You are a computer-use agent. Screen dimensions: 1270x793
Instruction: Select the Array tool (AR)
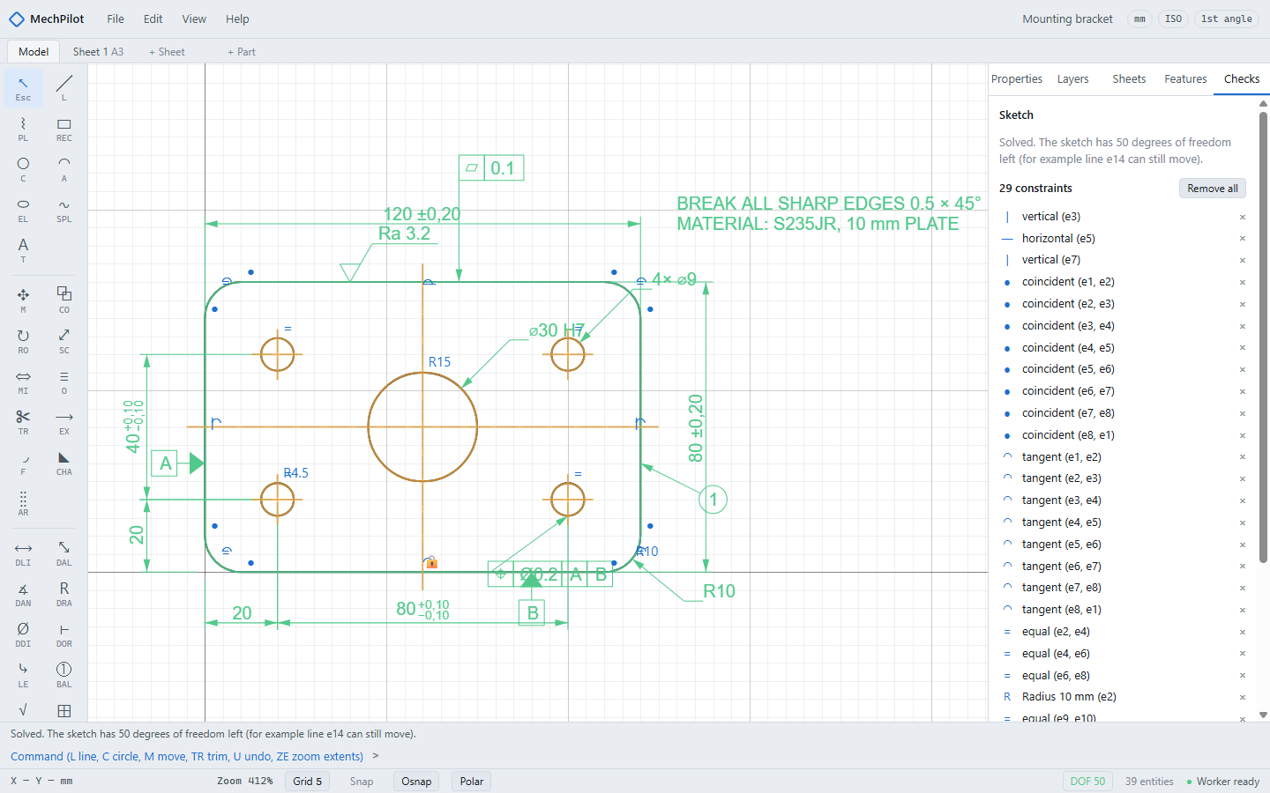(x=23, y=502)
